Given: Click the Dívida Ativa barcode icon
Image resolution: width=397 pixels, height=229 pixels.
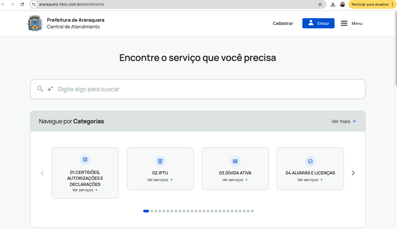Looking at the screenshot, I should click(235, 161).
